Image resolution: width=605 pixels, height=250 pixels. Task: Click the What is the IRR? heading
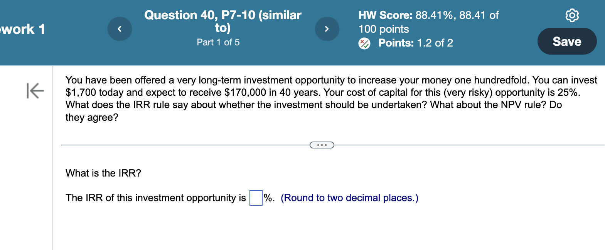pos(103,173)
